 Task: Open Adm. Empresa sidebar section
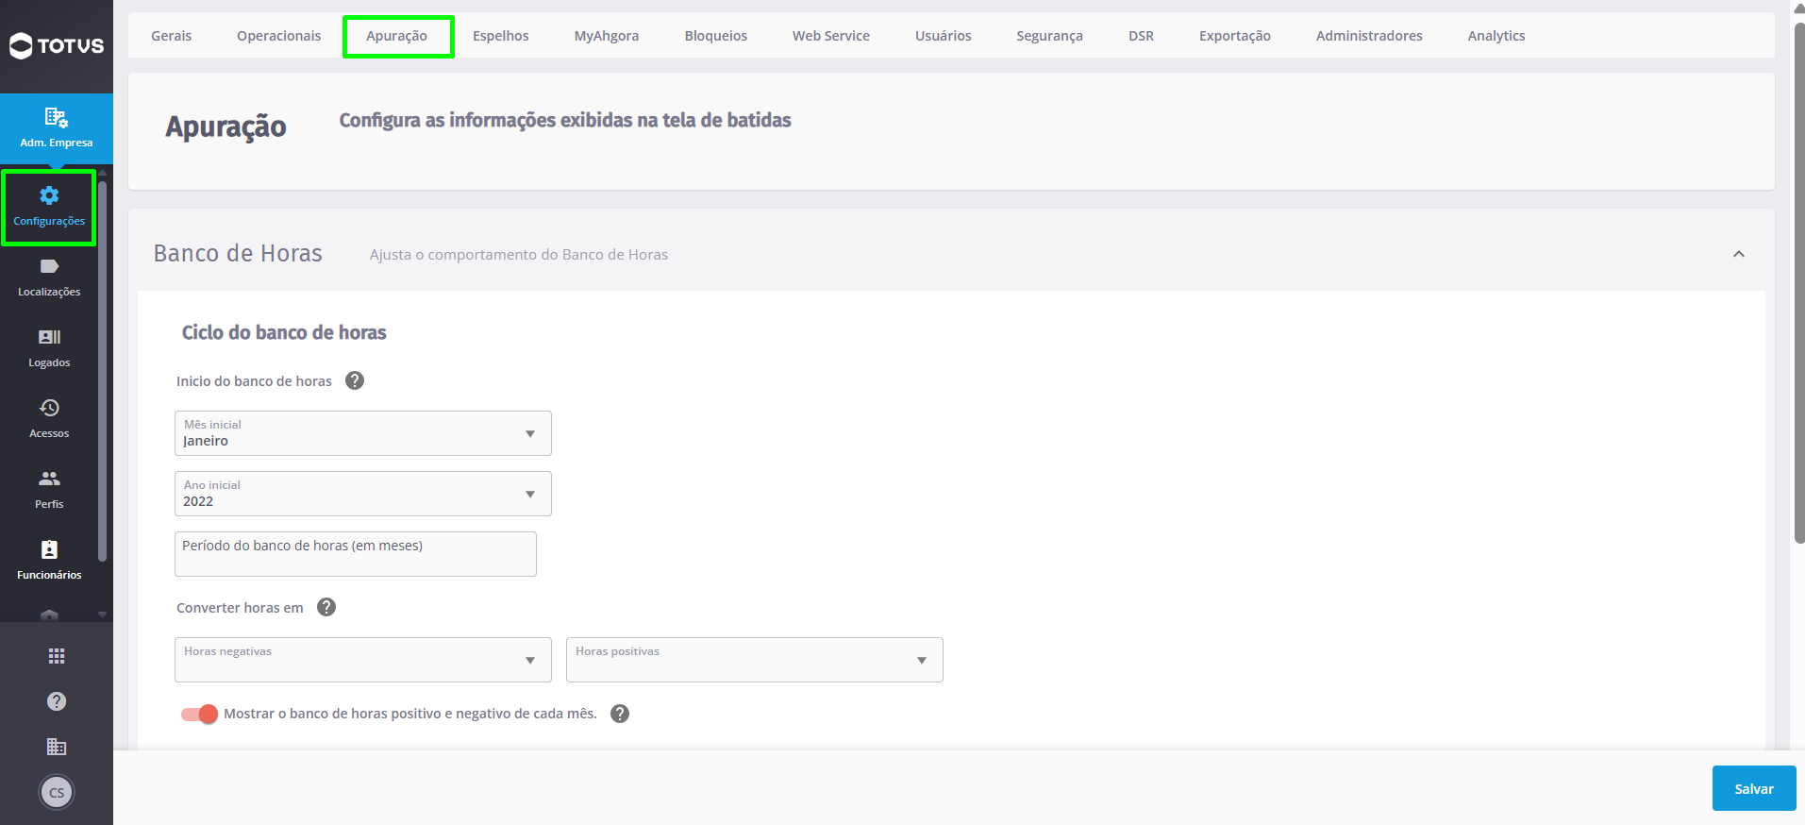click(x=57, y=128)
